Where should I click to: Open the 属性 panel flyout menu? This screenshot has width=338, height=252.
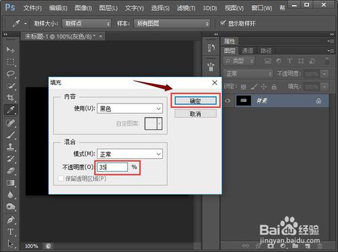click(331, 41)
